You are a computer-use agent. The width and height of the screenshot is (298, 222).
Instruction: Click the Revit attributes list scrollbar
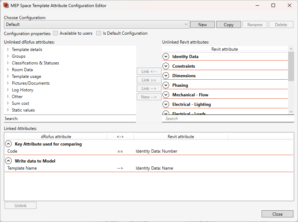(291, 67)
